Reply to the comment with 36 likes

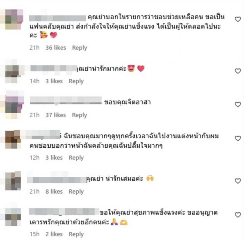click(80, 48)
